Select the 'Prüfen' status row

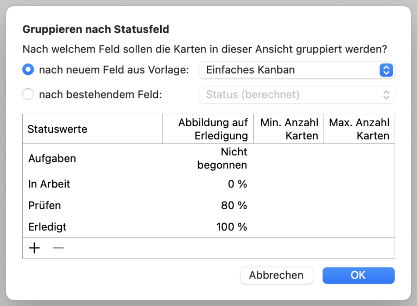208,205
